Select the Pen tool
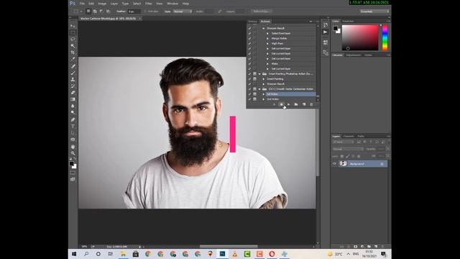Viewport: 460px width, 259px height. 73,120
